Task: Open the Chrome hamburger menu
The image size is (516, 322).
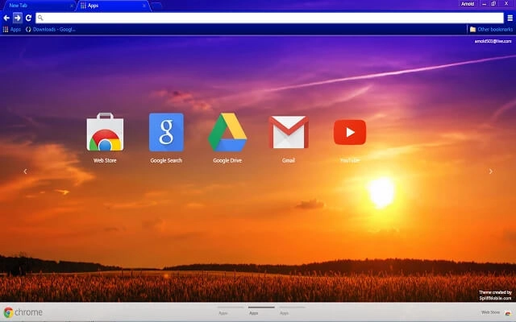Action: (x=510, y=18)
